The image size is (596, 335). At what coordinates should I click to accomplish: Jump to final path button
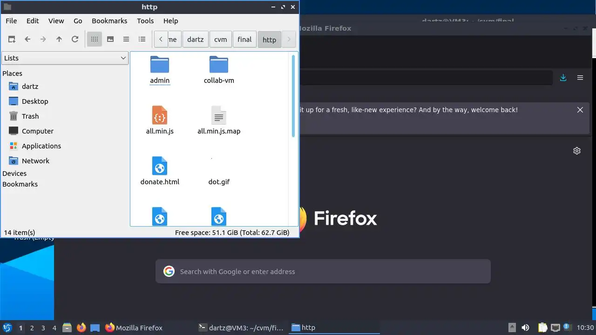(x=244, y=40)
